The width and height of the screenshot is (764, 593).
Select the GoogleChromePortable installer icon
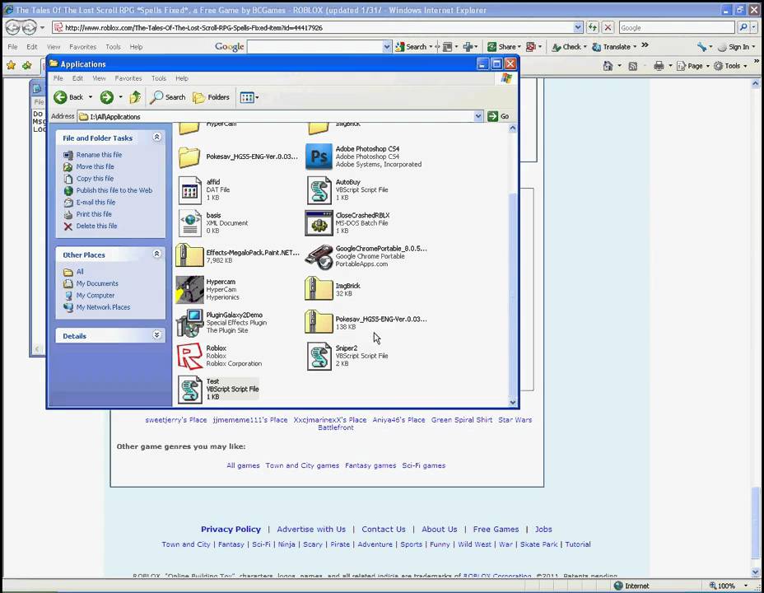(x=319, y=257)
